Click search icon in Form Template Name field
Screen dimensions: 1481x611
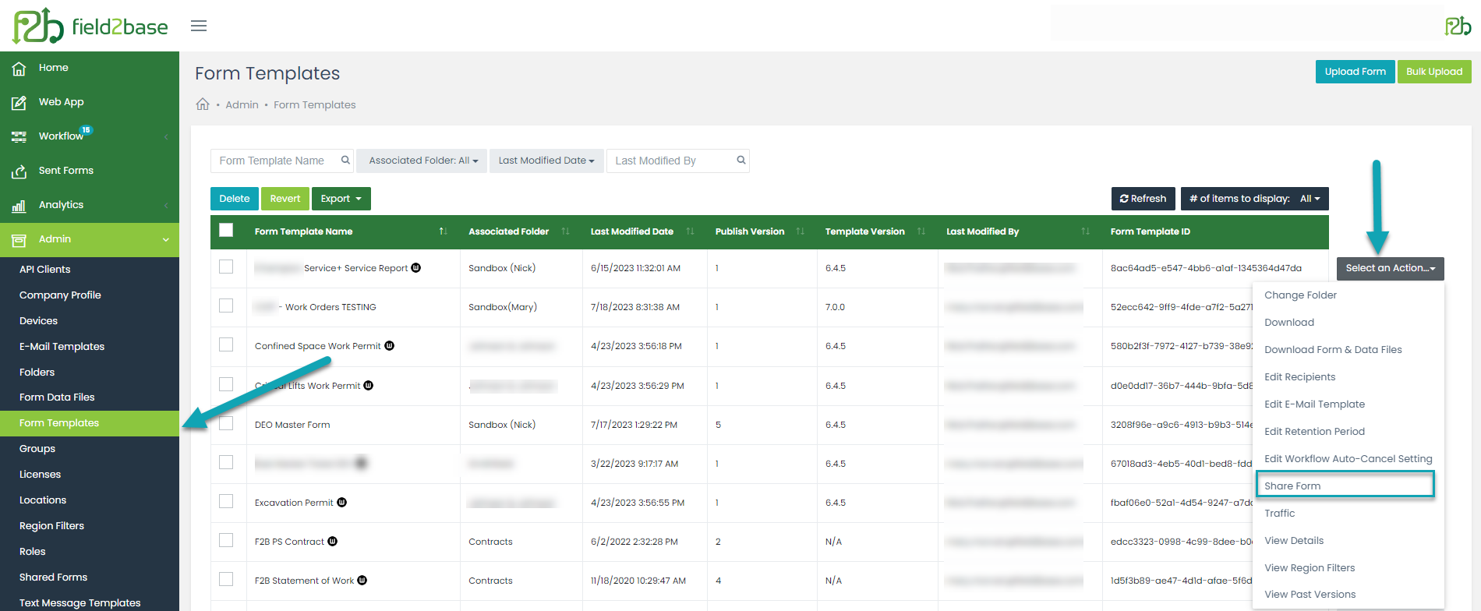(345, 160)
